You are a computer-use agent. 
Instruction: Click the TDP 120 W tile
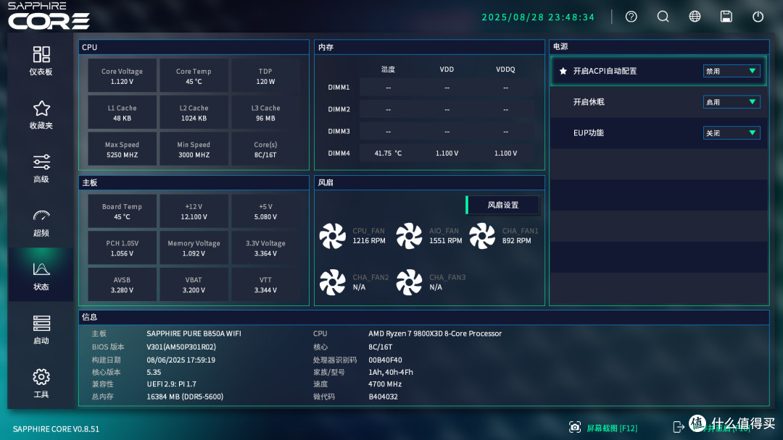(x=265, y=76)
